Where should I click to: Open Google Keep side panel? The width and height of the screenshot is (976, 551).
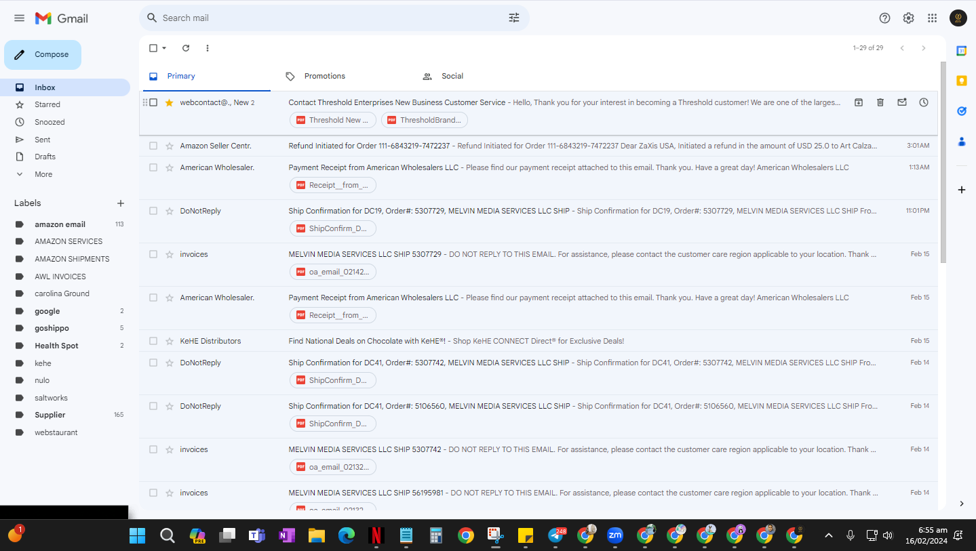click(x=961, y=81)
